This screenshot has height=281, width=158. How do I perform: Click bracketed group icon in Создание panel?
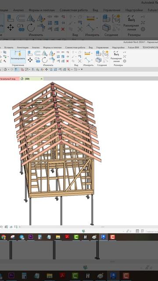coord(105,53)
